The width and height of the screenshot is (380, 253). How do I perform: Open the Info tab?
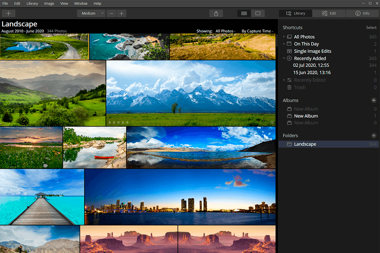(x=362, y=13)
